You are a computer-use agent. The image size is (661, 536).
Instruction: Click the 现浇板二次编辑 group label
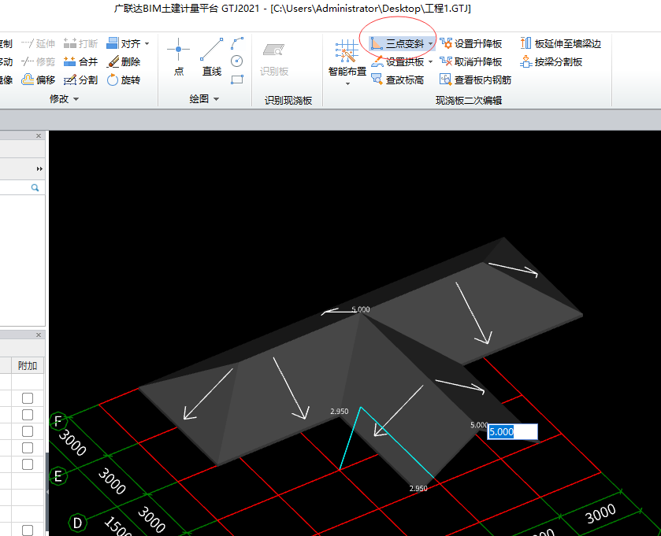[x=468, y=101]
